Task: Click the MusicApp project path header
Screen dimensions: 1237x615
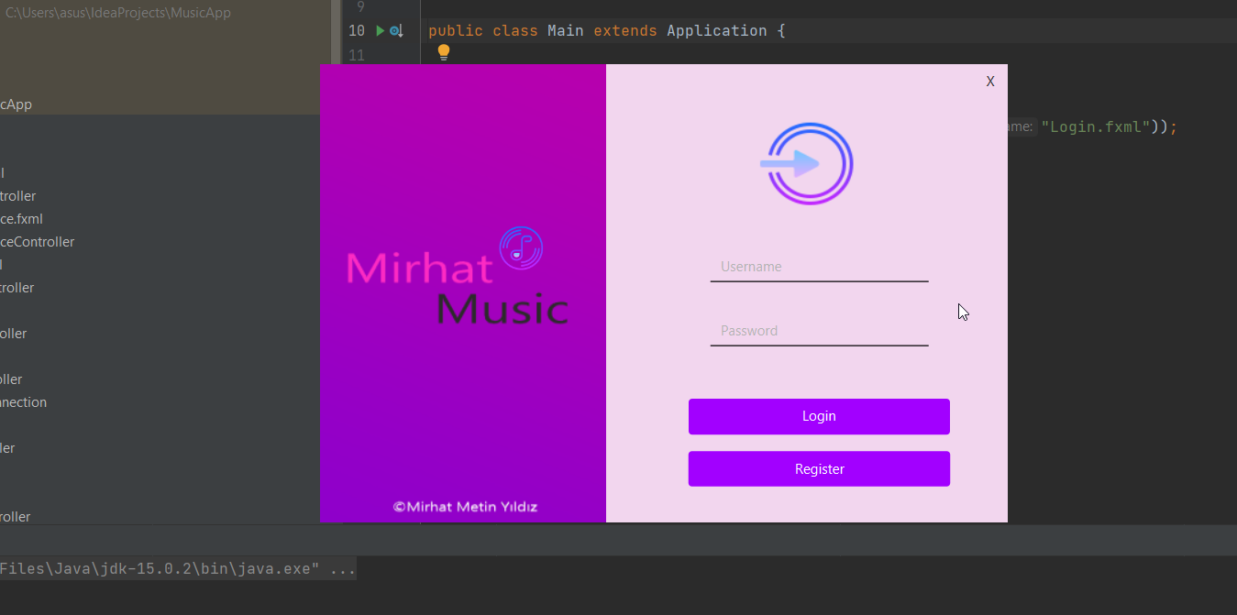Action: [118, 12]
